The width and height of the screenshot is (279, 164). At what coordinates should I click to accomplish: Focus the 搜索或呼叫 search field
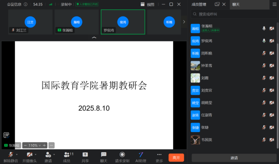234,14
